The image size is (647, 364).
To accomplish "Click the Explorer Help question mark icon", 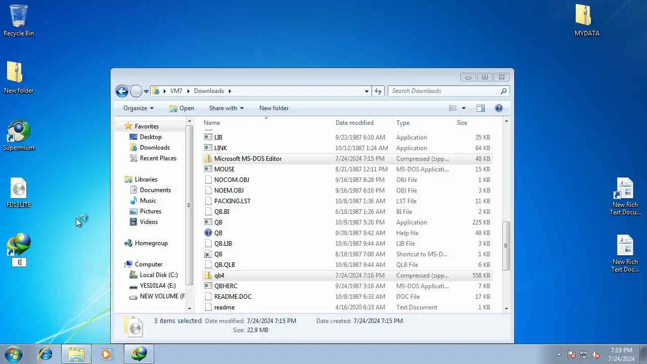I will point(499,108).
